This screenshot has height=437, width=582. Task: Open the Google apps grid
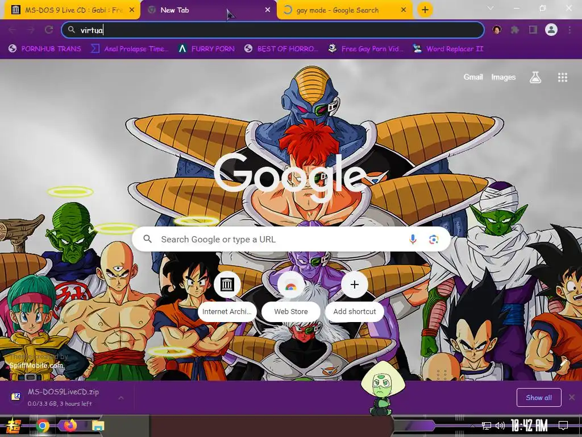pos(563,77)
